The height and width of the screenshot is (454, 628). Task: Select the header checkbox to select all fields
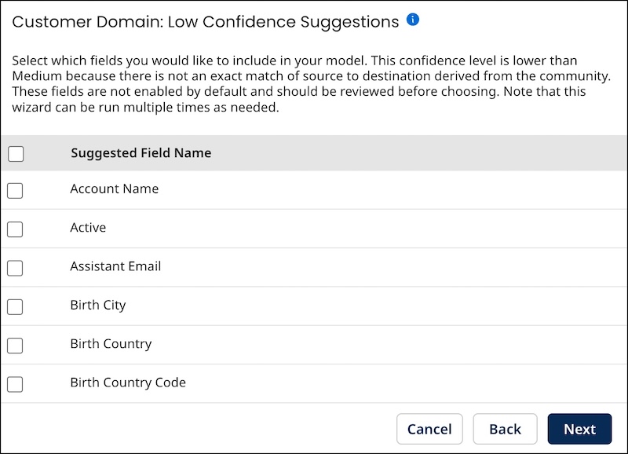[x=16, y=154]
